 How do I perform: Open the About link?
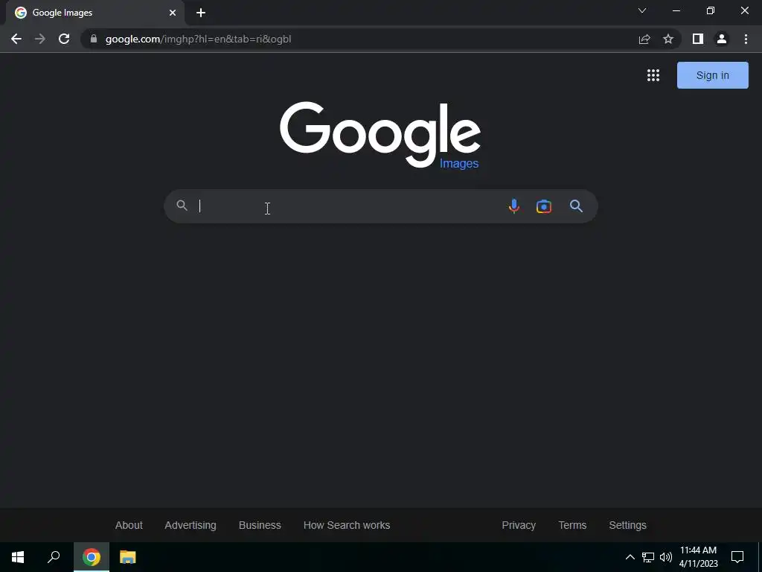(x=129, y=525)
